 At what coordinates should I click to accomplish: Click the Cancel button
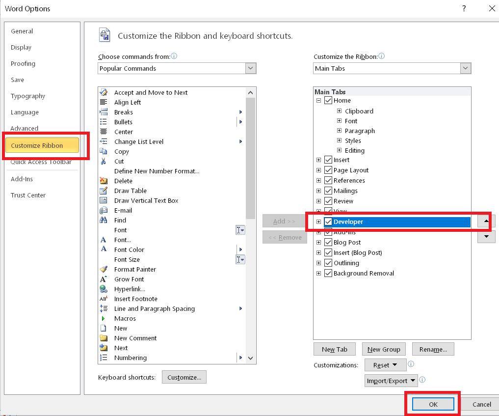click(x=481, y=404)
